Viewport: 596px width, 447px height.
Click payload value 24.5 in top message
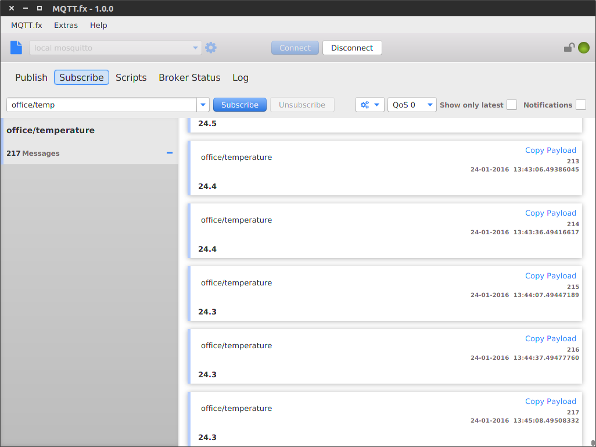207,123
